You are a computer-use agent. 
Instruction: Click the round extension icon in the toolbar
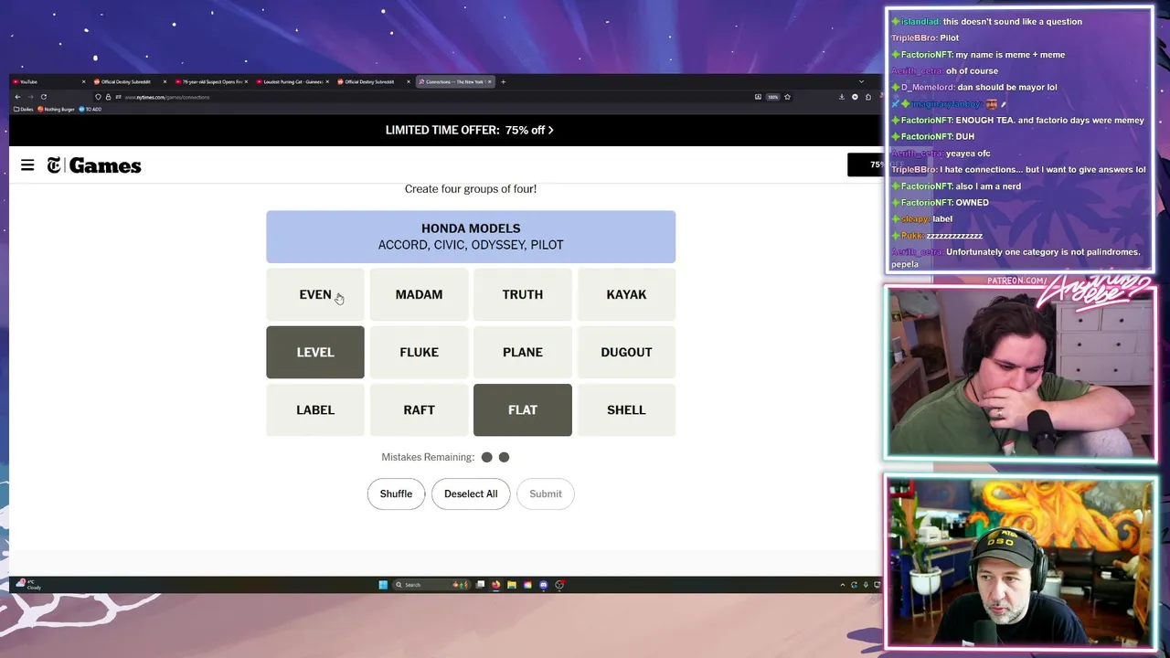click(x=855, y=97)
